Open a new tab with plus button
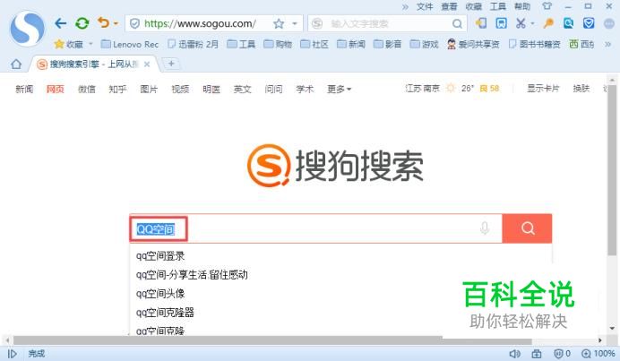The height and width of the screenshot is (361, 620). 171,64
